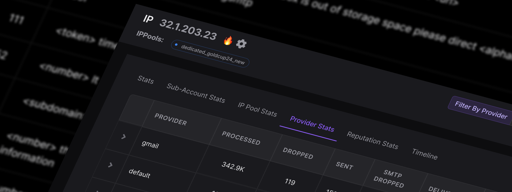
Task: Click the 119 dropped value
Action: tap(290, 182)
